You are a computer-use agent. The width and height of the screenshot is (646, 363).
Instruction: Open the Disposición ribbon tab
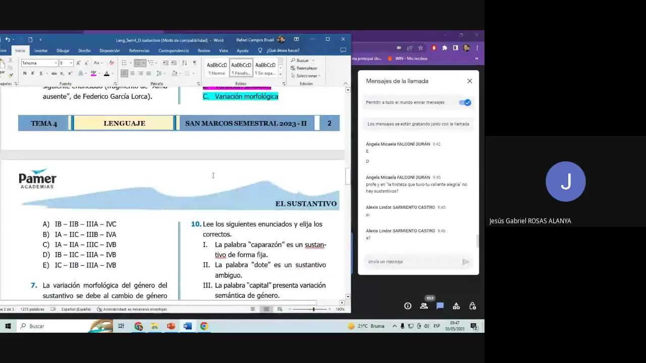[x=110, y=50]
